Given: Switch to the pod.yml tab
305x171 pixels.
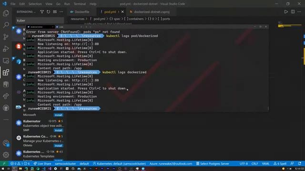Looking at the screenshot, I should 110,12.
